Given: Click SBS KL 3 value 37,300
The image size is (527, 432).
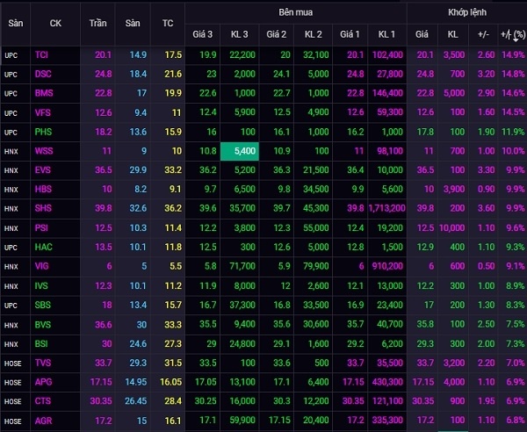Looking at the screenshot, I should pos(242,305).
